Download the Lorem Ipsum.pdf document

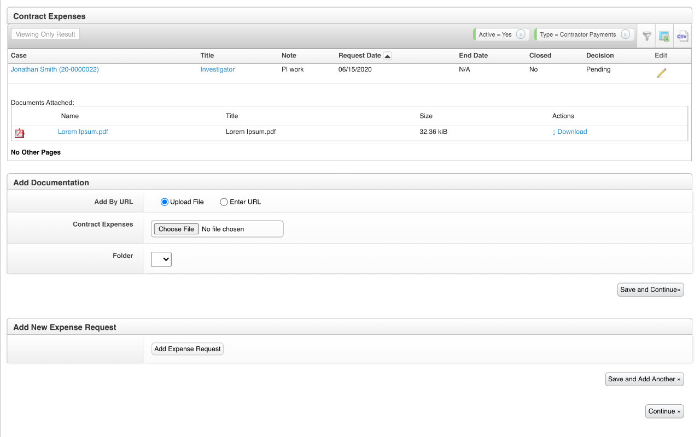point(569,132)
